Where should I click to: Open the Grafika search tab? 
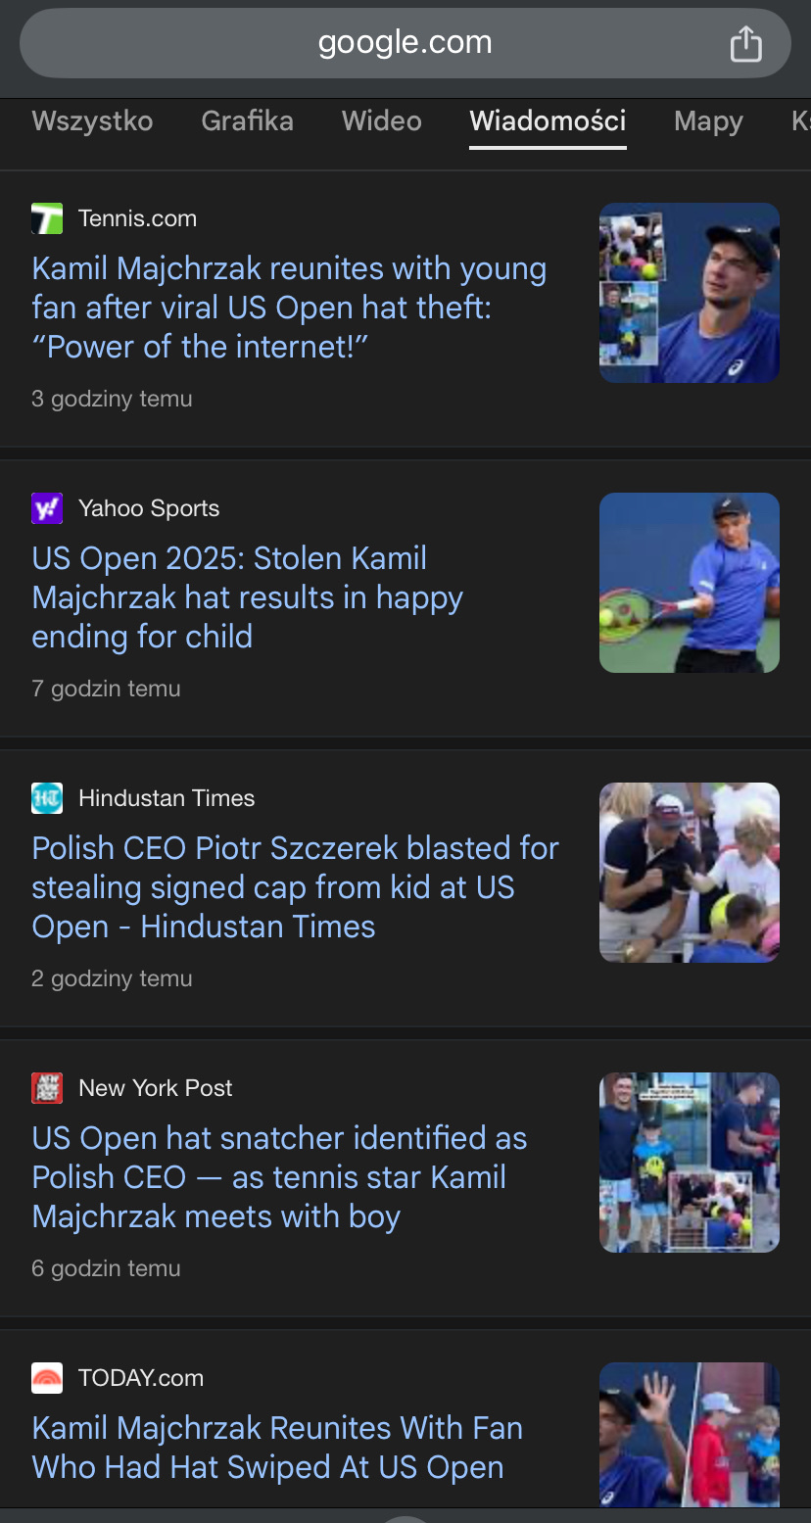pyautogui.click(x=247, y=121)
